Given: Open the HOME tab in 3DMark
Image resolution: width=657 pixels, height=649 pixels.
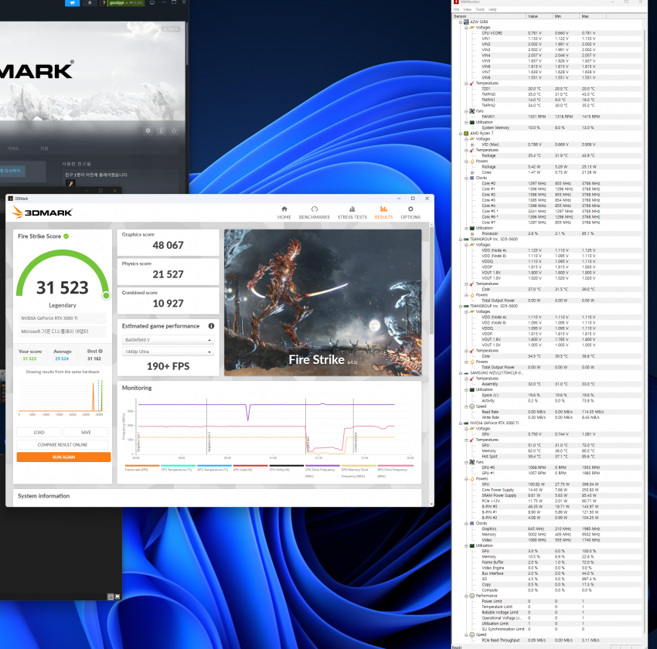Looking at the screenshot, I should (284, 212).
